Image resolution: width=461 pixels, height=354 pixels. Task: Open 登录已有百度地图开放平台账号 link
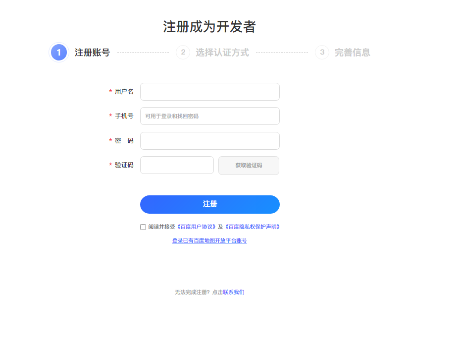(x=209, y=240)
